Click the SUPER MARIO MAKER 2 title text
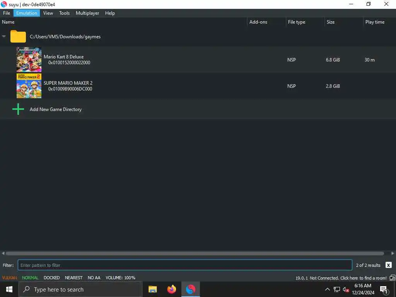Screen dimensions: 396x297 (68, 83)
